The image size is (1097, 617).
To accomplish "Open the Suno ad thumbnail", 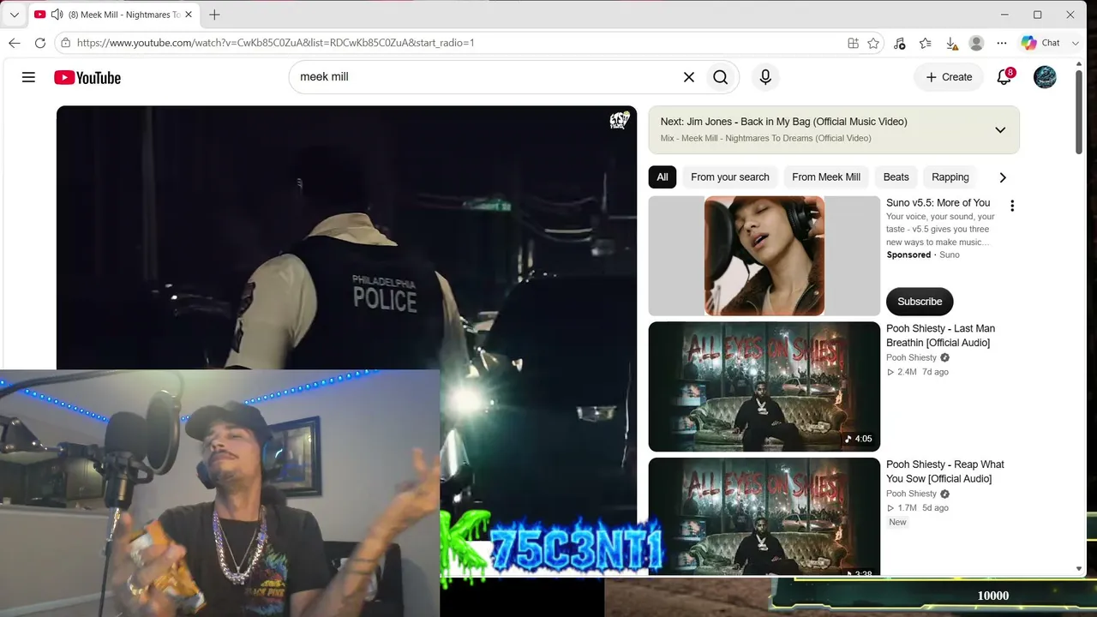I will (x=764, y=256).
